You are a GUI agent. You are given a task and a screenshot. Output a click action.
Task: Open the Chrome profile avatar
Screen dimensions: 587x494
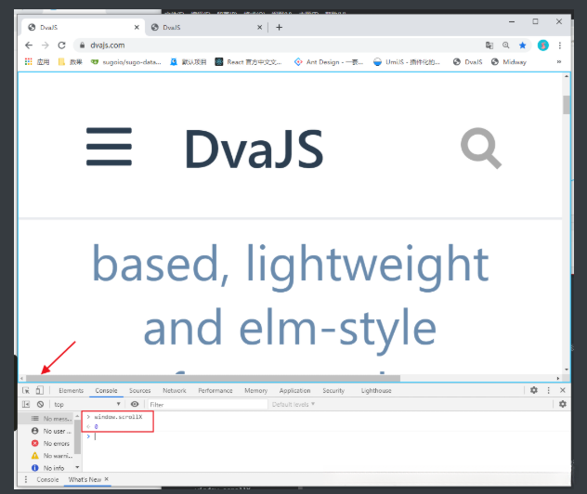[542, 45]
